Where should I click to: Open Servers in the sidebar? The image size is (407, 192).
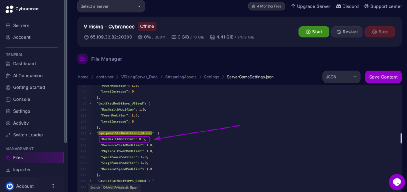click(21, 25)
